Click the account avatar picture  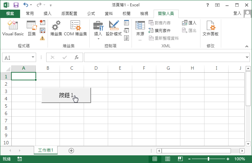point(248,14)
